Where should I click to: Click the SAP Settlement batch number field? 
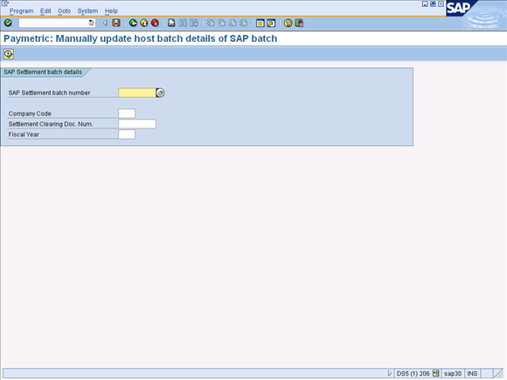click(x=137, y=93)
